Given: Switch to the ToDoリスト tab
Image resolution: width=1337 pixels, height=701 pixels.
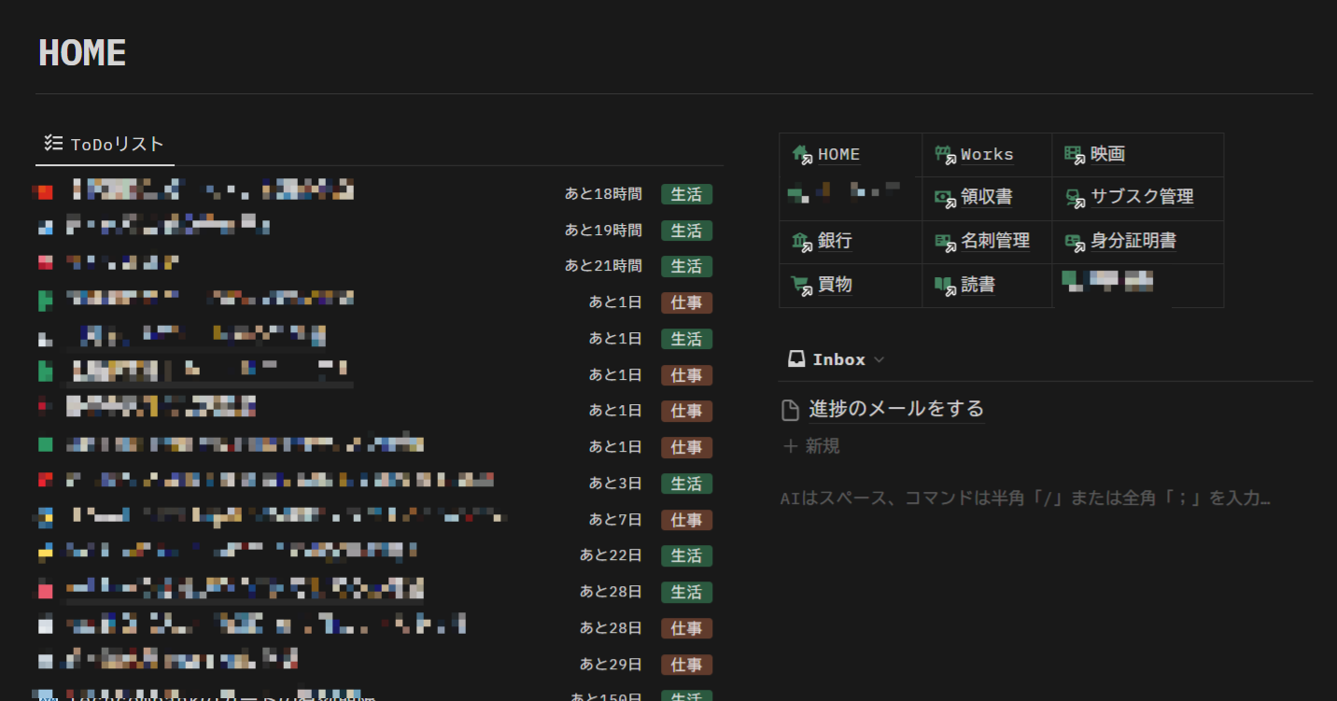Looking at the screenshot, I should 105,145.
